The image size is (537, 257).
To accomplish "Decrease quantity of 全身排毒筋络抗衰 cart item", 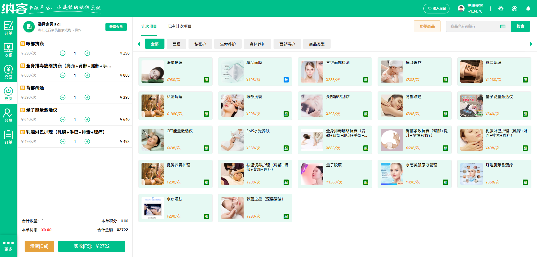I will coord(63,75).
